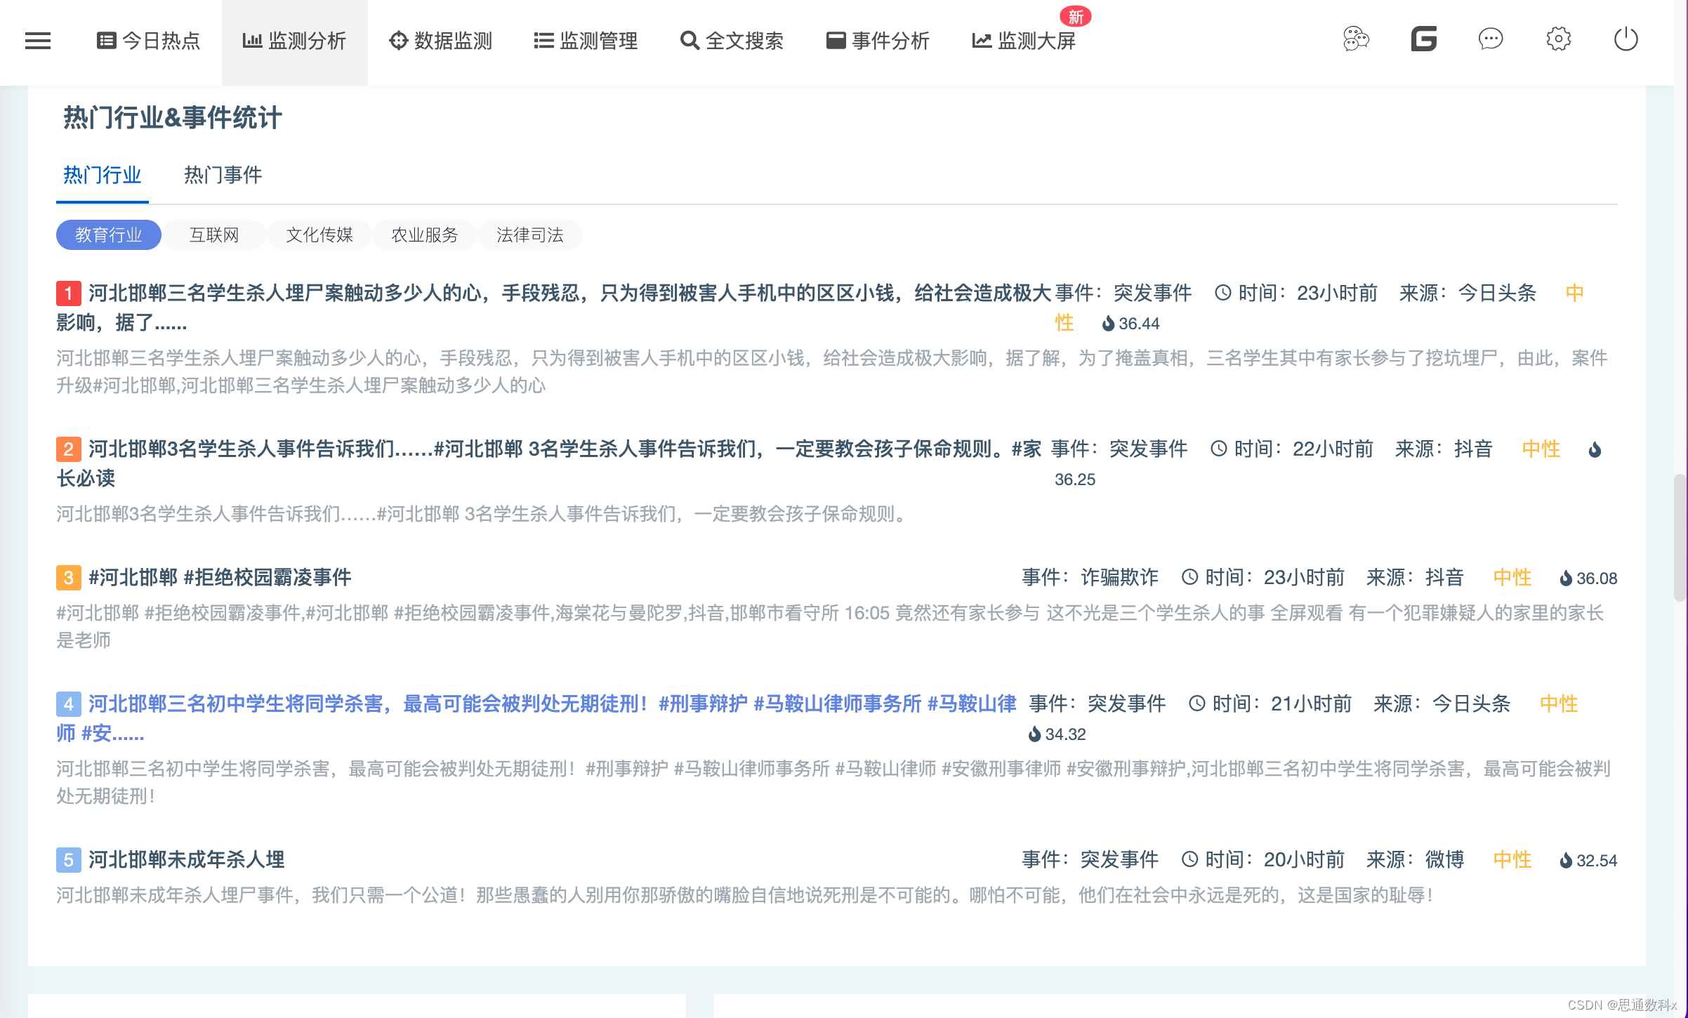Select the 互联网 filter pill
Image resolution: width=1688 pixels, height=1018 pixels.
pyautogui.click(x=214, y=234)
